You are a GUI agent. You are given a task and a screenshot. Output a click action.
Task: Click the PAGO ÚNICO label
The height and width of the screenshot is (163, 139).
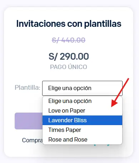69,67
